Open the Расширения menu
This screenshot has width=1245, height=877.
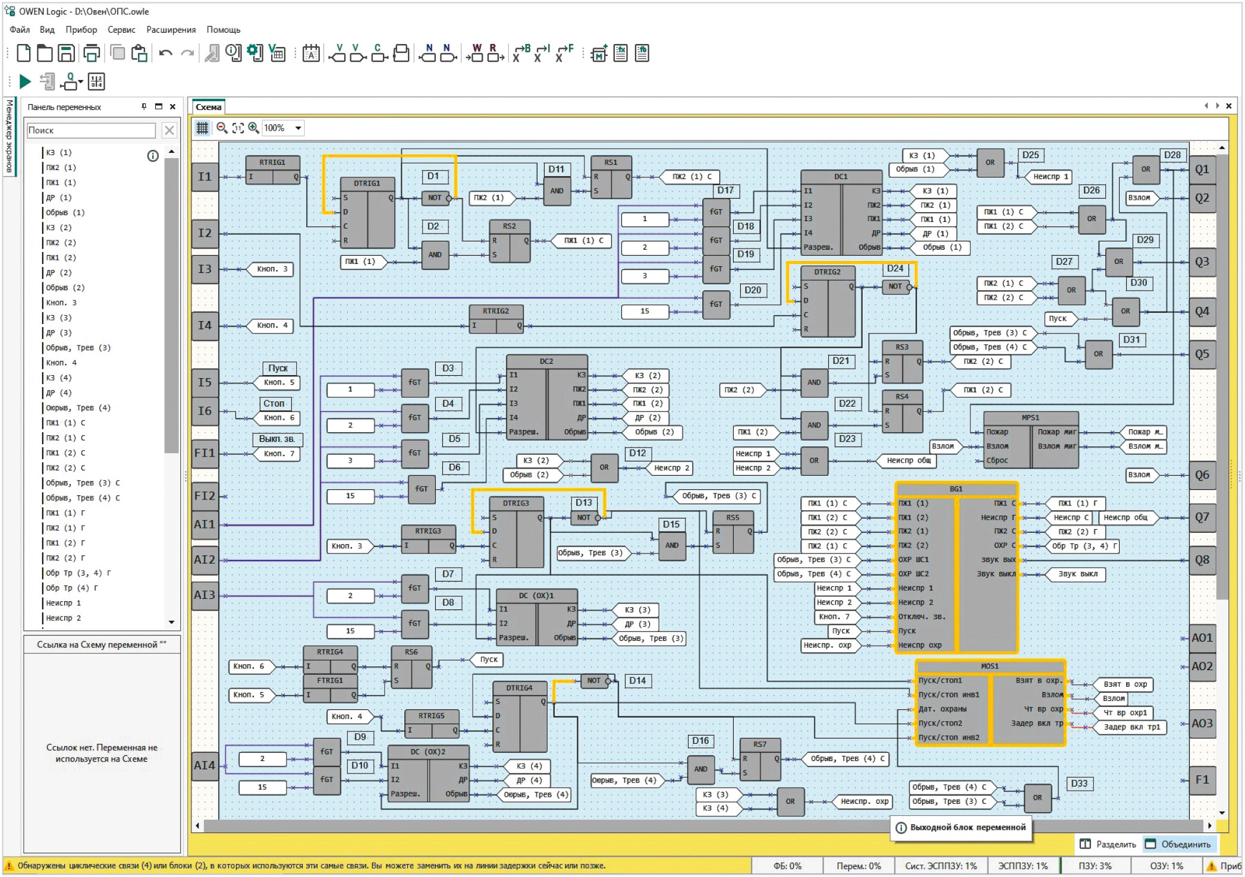coord(171,30)
